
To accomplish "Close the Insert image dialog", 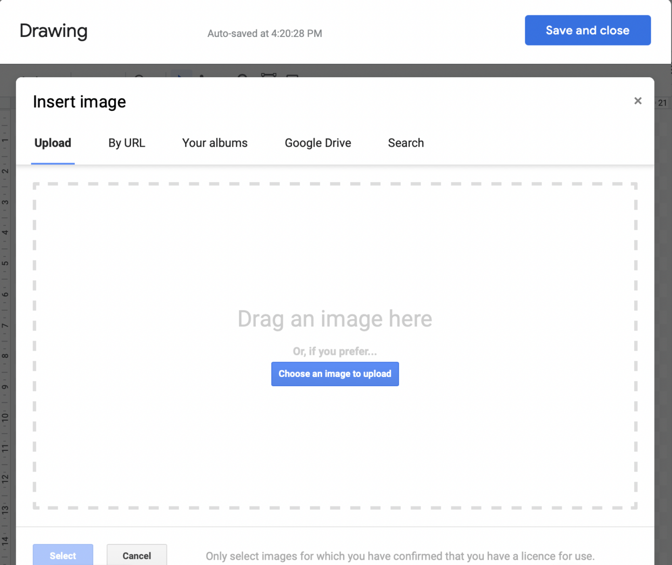I will [637, 101].
